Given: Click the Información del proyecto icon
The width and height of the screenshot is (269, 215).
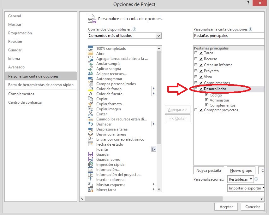Looking at the screenshot, I should pyautogui.click(x=90, y=175).
